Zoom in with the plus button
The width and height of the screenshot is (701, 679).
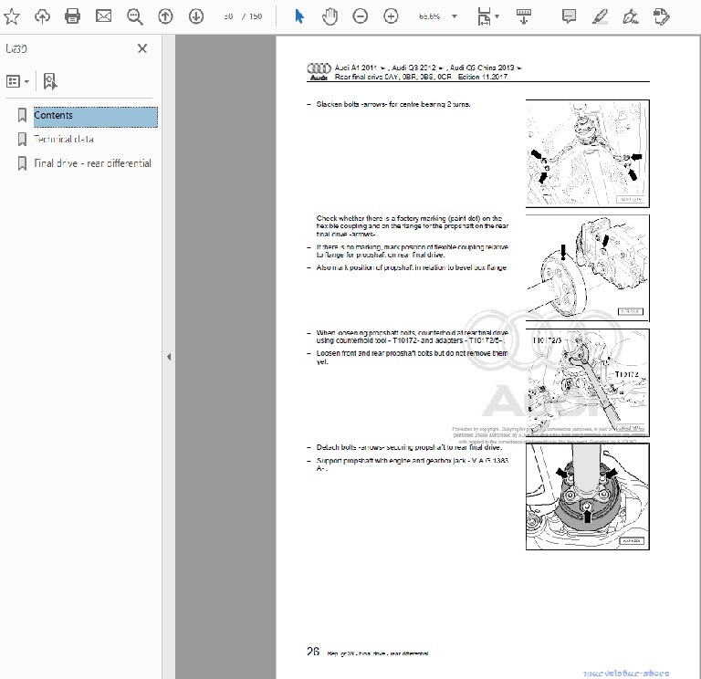[391, 16]
